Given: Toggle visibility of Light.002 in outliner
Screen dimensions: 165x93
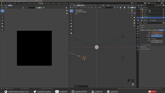Looking at the screenshot, I should (163, 18).
